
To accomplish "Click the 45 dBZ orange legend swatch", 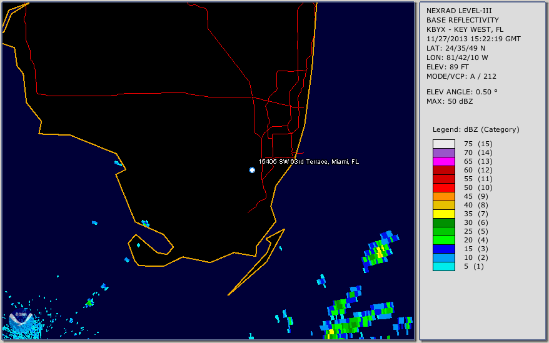I will pyautogui.click(x=443, y=196).
